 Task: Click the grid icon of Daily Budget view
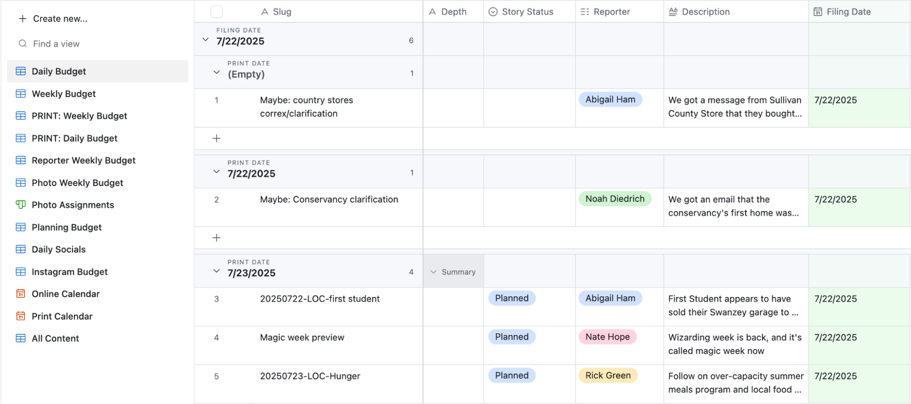21,71
